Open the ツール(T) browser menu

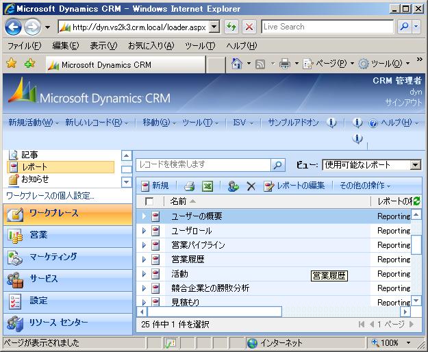[200, 46]
